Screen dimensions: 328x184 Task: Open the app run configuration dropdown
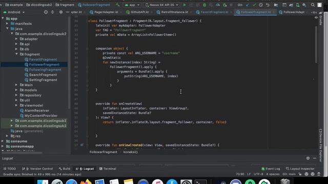(132, 5)
